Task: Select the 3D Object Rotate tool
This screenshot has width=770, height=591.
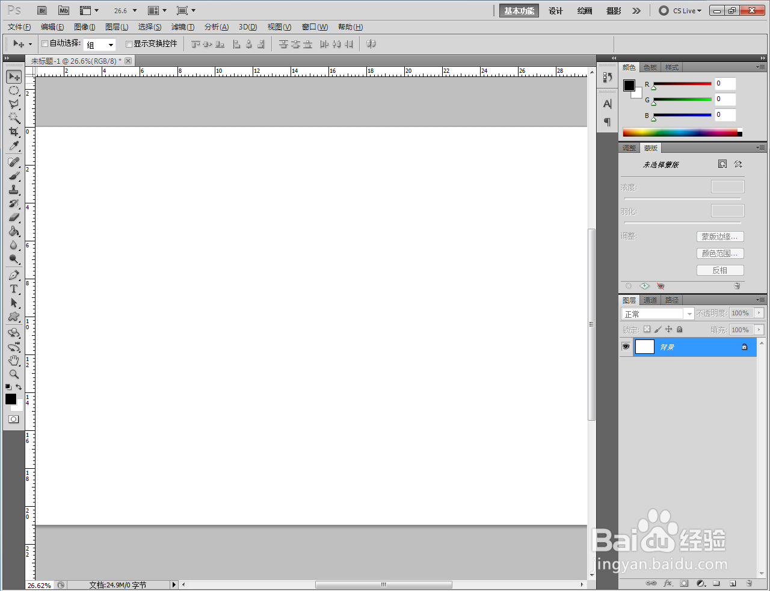Action: (14, 333)
